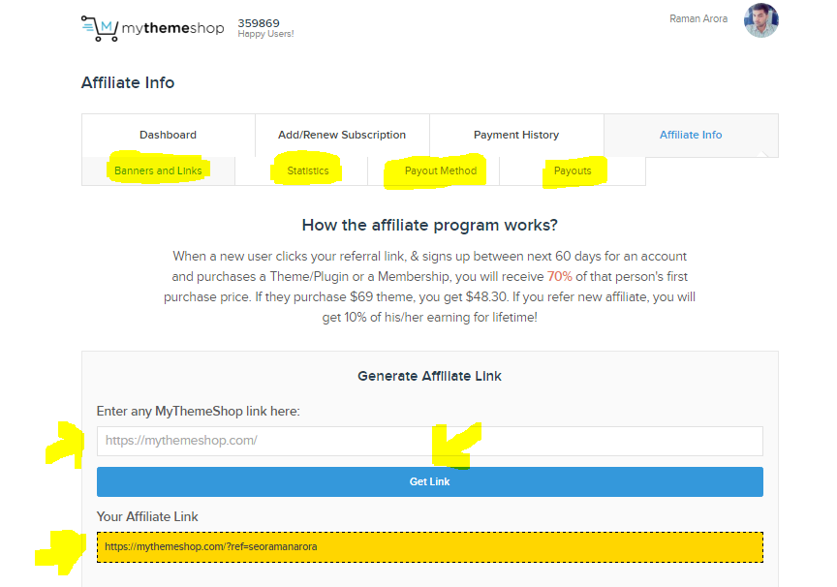Select the Affiliate Info tab
837x587 pixels.
pos(691,135)
